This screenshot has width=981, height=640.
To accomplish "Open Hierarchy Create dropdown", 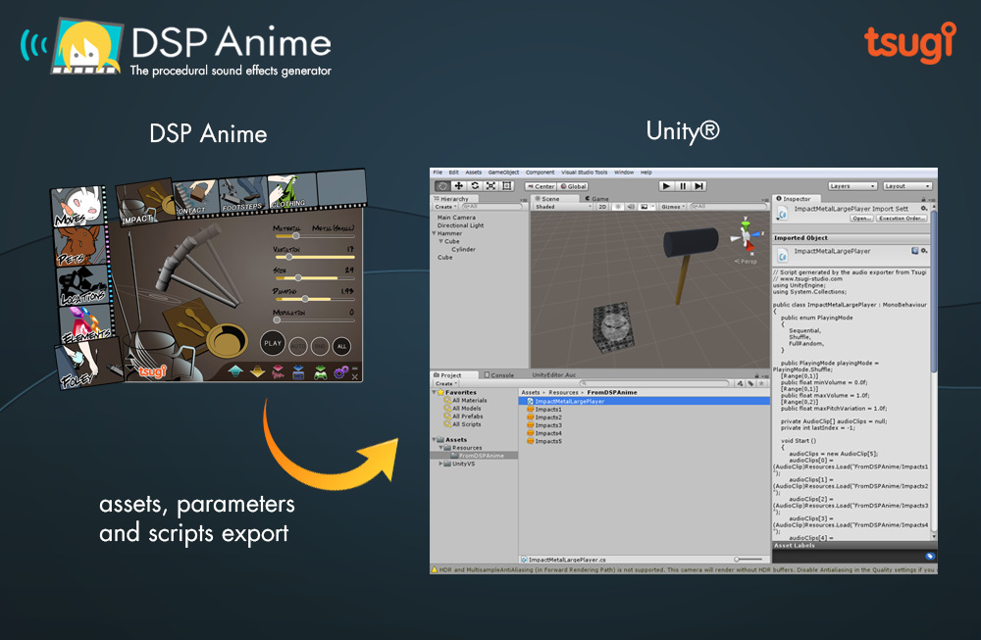I will point(446,207).
